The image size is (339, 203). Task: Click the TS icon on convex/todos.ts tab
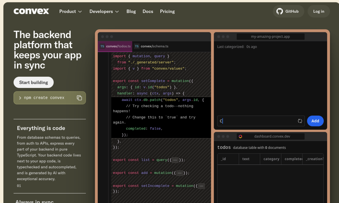[x=102, y=46]
